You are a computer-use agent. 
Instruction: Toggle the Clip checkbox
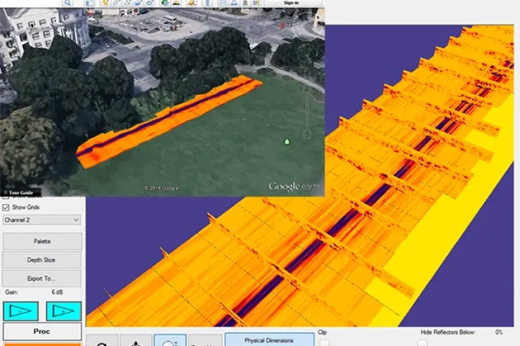pos(324,343)
